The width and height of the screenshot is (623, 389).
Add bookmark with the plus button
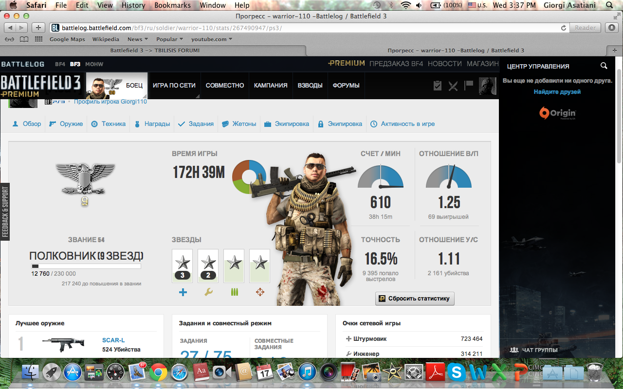[39, 28]
